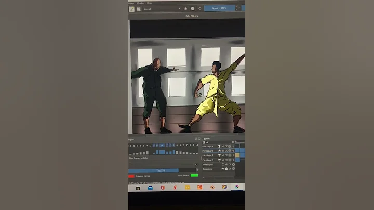Pick red Previous frames color swatch
The image size is (374, 210).
click(x=131, y=176)
